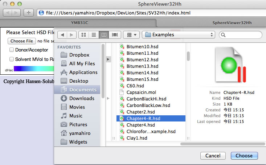Click the large HSD file preview icon
Image resolution: width=266 pixels, height=165 pixels.
point(231,65)
